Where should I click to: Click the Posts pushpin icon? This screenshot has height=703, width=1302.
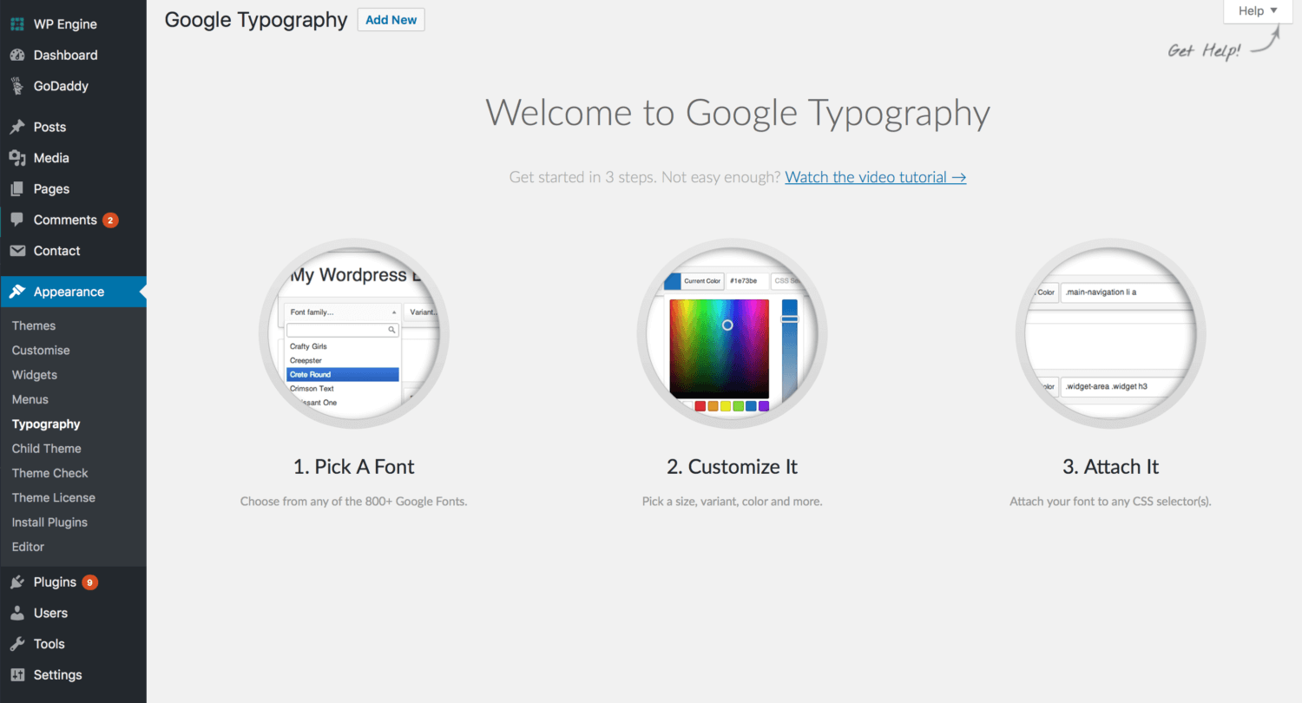pyautogui.click(x=17, y=127)
